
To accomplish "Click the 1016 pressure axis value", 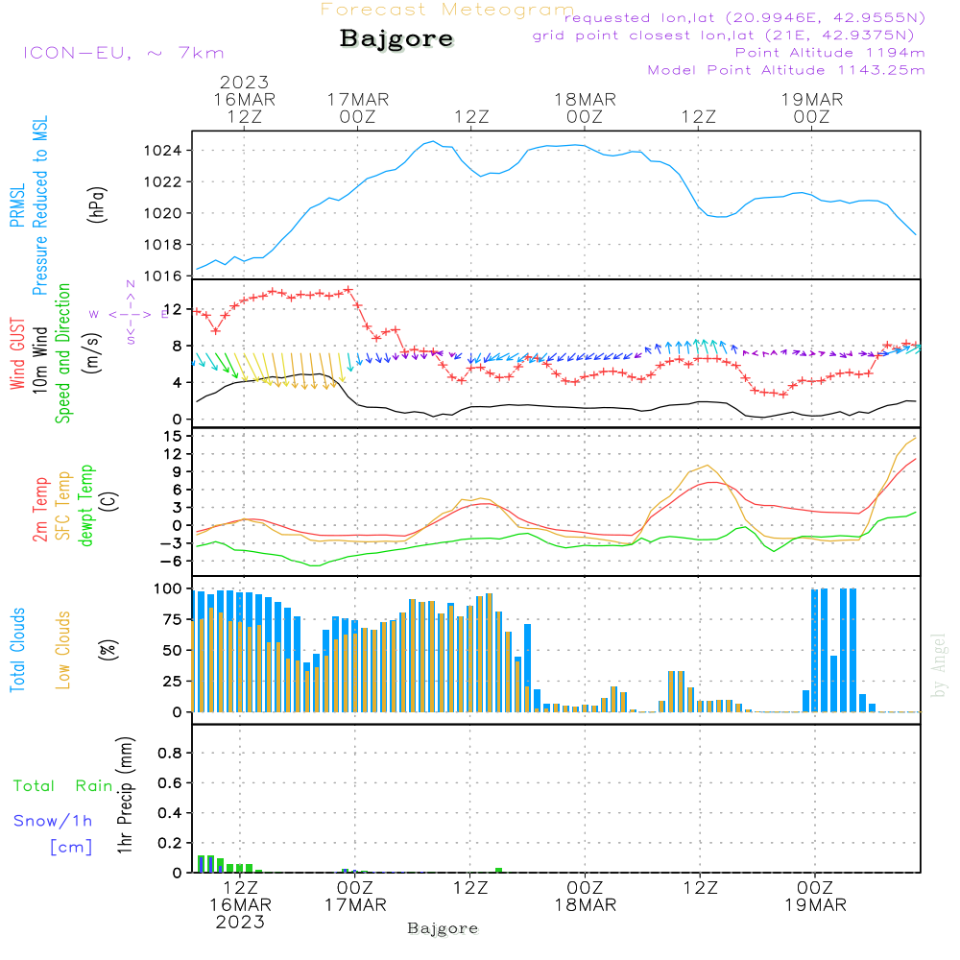I will click(162, 276).
